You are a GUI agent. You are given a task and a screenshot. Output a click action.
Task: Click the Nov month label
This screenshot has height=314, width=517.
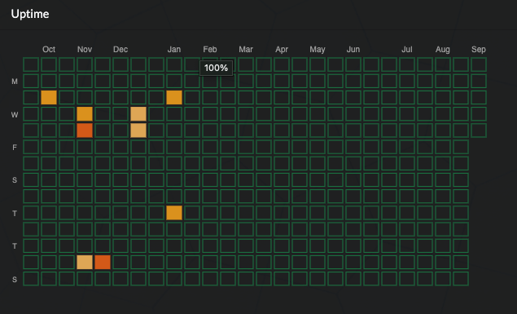point(85,50)
